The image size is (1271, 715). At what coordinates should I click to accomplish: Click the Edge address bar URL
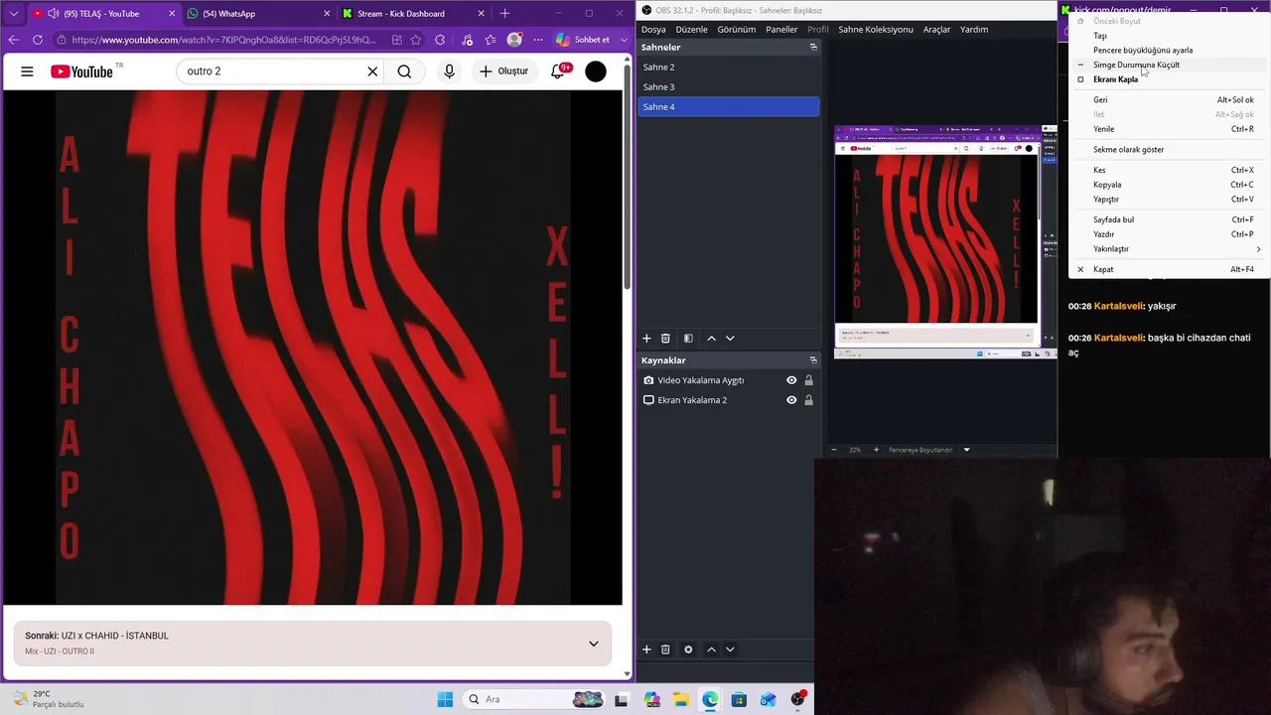point(223,40)
